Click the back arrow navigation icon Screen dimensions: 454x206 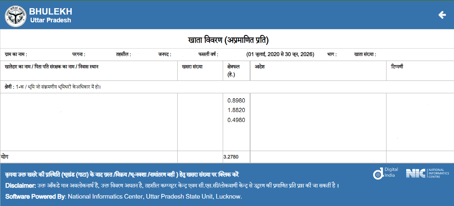(x=442, y=15)
